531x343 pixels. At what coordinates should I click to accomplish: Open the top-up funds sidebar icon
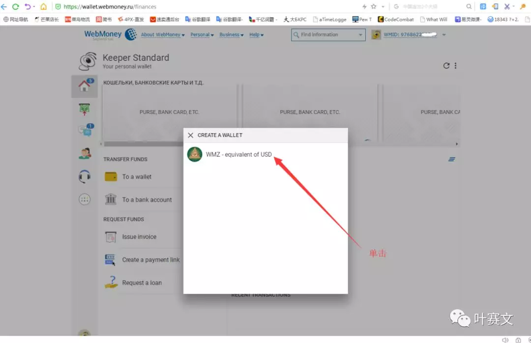pyautogui.click(x=85, y=109)
